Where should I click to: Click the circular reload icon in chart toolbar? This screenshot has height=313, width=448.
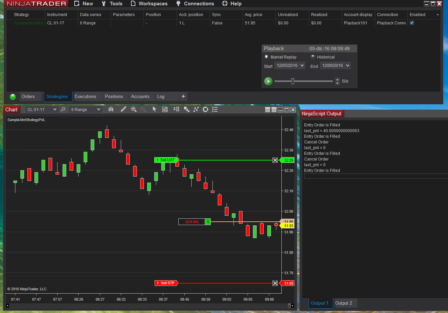point(205,109)
